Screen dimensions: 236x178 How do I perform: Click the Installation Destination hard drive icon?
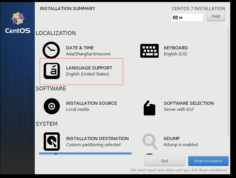(x=52, y=142)
